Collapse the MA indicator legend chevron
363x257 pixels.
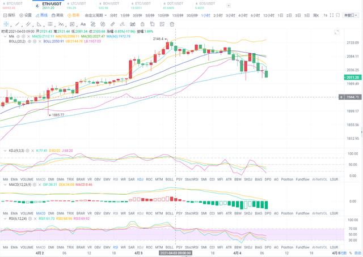(x=5, y=37)
